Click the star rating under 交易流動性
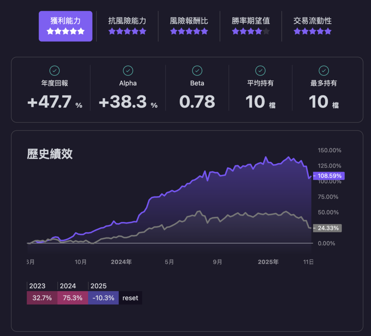371x336 pixels. click(313, 31)
